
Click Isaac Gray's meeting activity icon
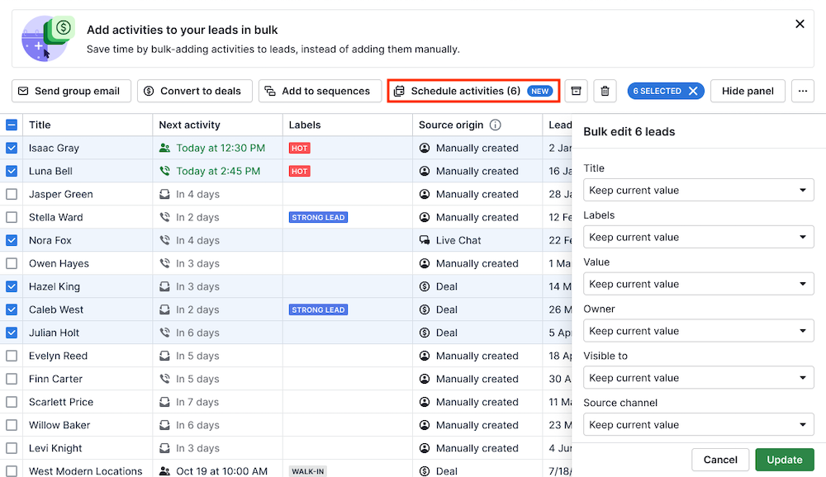(x=165, y=149)
